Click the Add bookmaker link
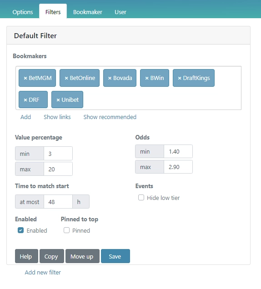The width and height of the screenshot is (261, 289). 25,117
